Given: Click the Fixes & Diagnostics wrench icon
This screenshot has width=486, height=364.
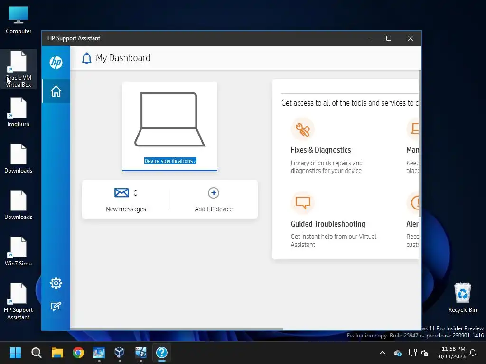Looking at the screenshot, I should tap(303, 129).
